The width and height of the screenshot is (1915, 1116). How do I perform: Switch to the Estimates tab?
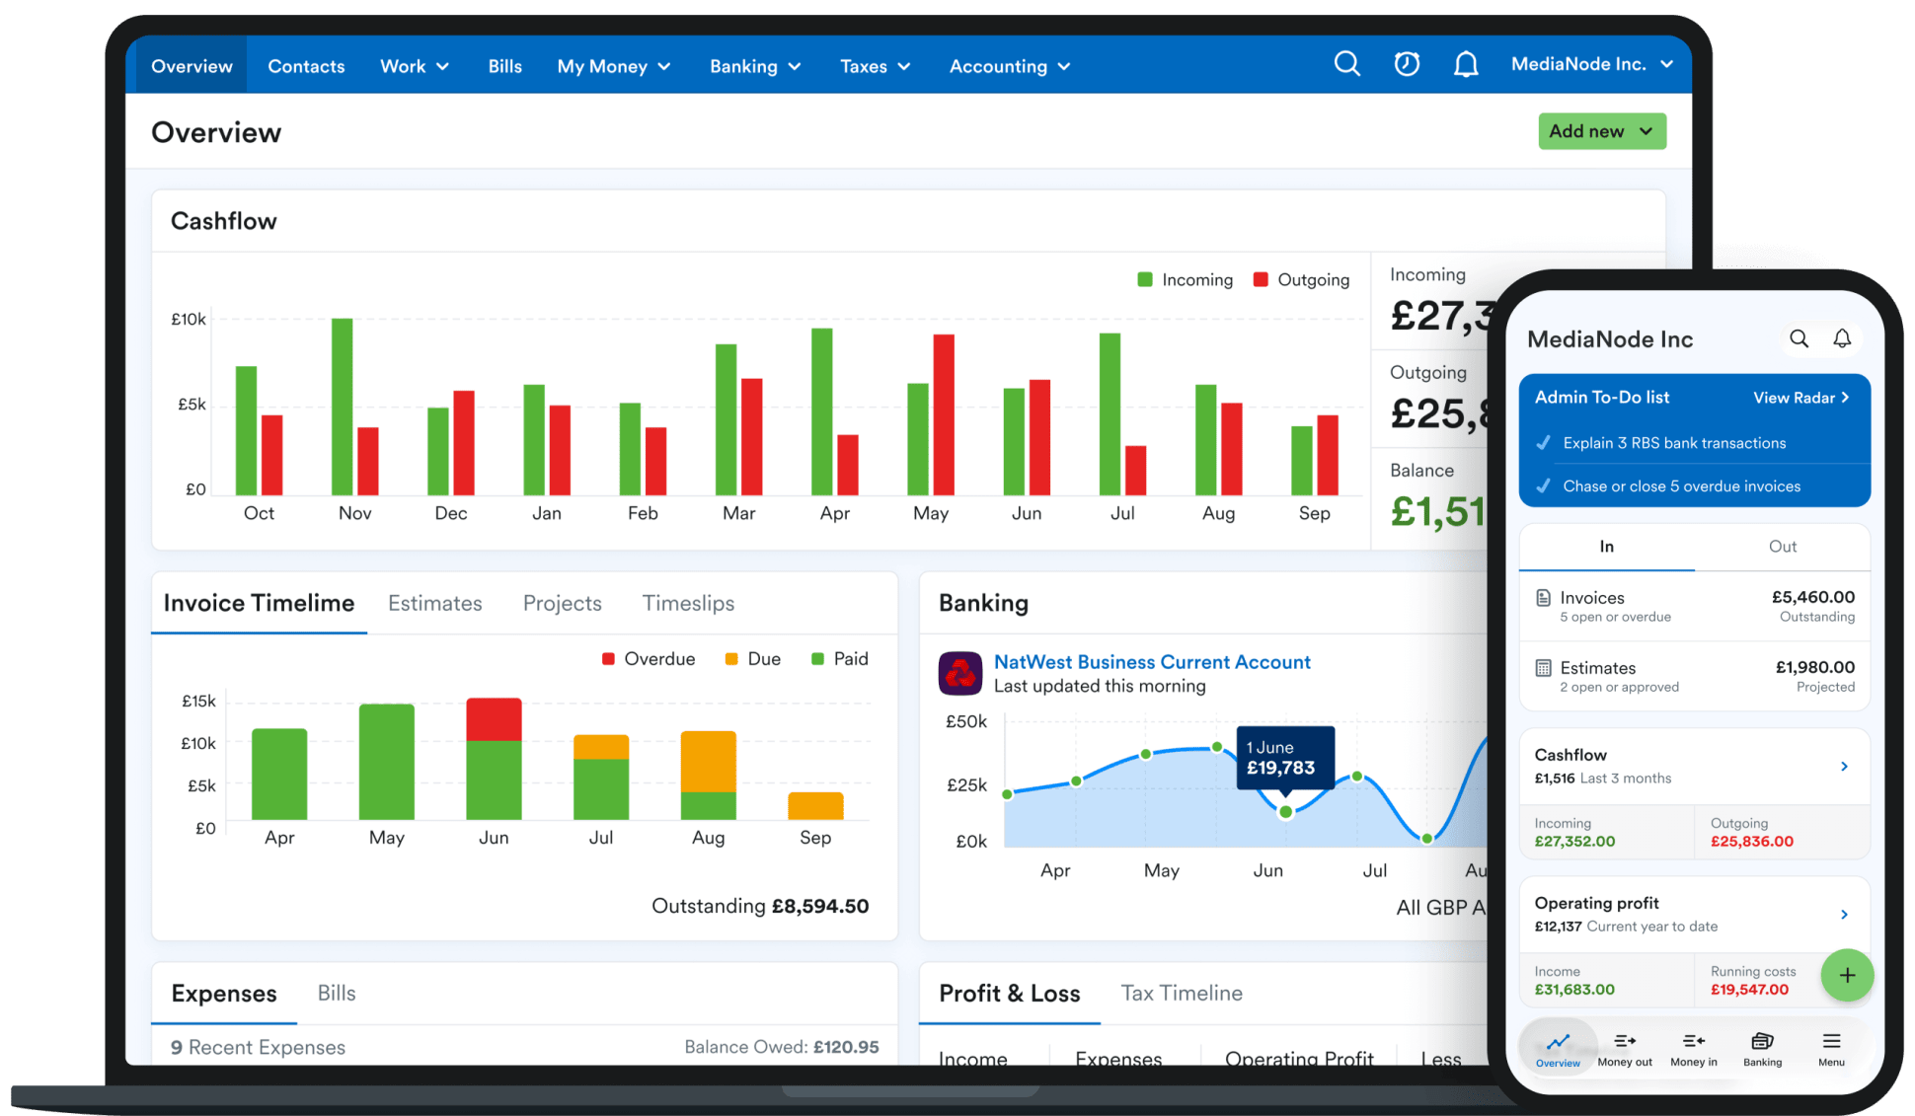tap(434, 603)
